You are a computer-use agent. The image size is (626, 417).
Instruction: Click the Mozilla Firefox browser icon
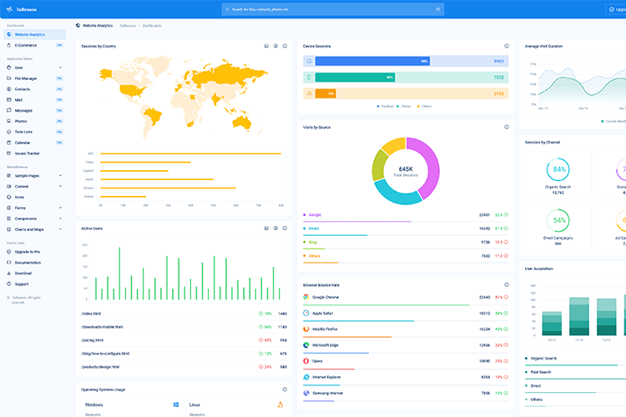pyautogui.click(x=306, y=329)
